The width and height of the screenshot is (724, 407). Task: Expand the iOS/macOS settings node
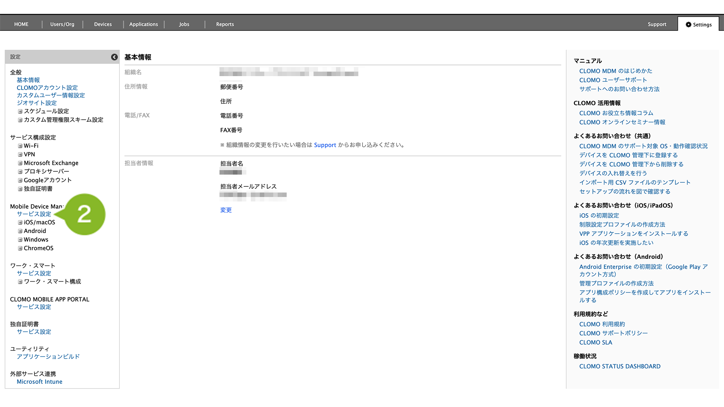click(x=20, y=223)
